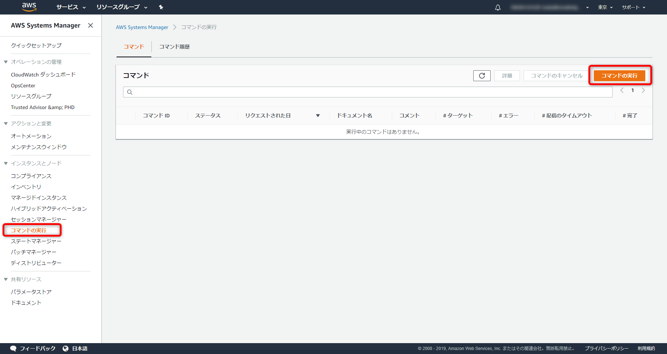
Task: Click the コマンドのキャンセル button
Action: pos(557,76)
